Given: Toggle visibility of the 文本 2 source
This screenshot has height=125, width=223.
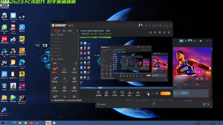Looking at the screenshot, I should (x=52, y=45).
